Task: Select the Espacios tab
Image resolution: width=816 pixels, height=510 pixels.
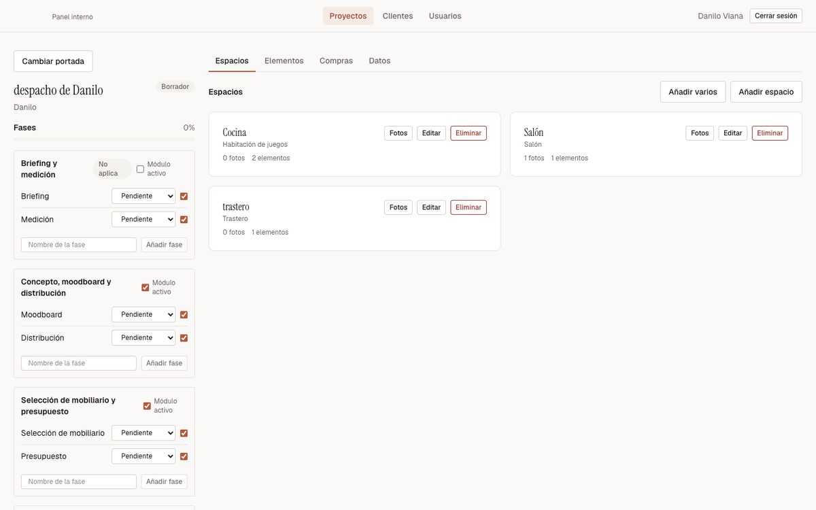Action: pos(232,61)
